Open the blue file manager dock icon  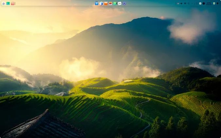96,4
